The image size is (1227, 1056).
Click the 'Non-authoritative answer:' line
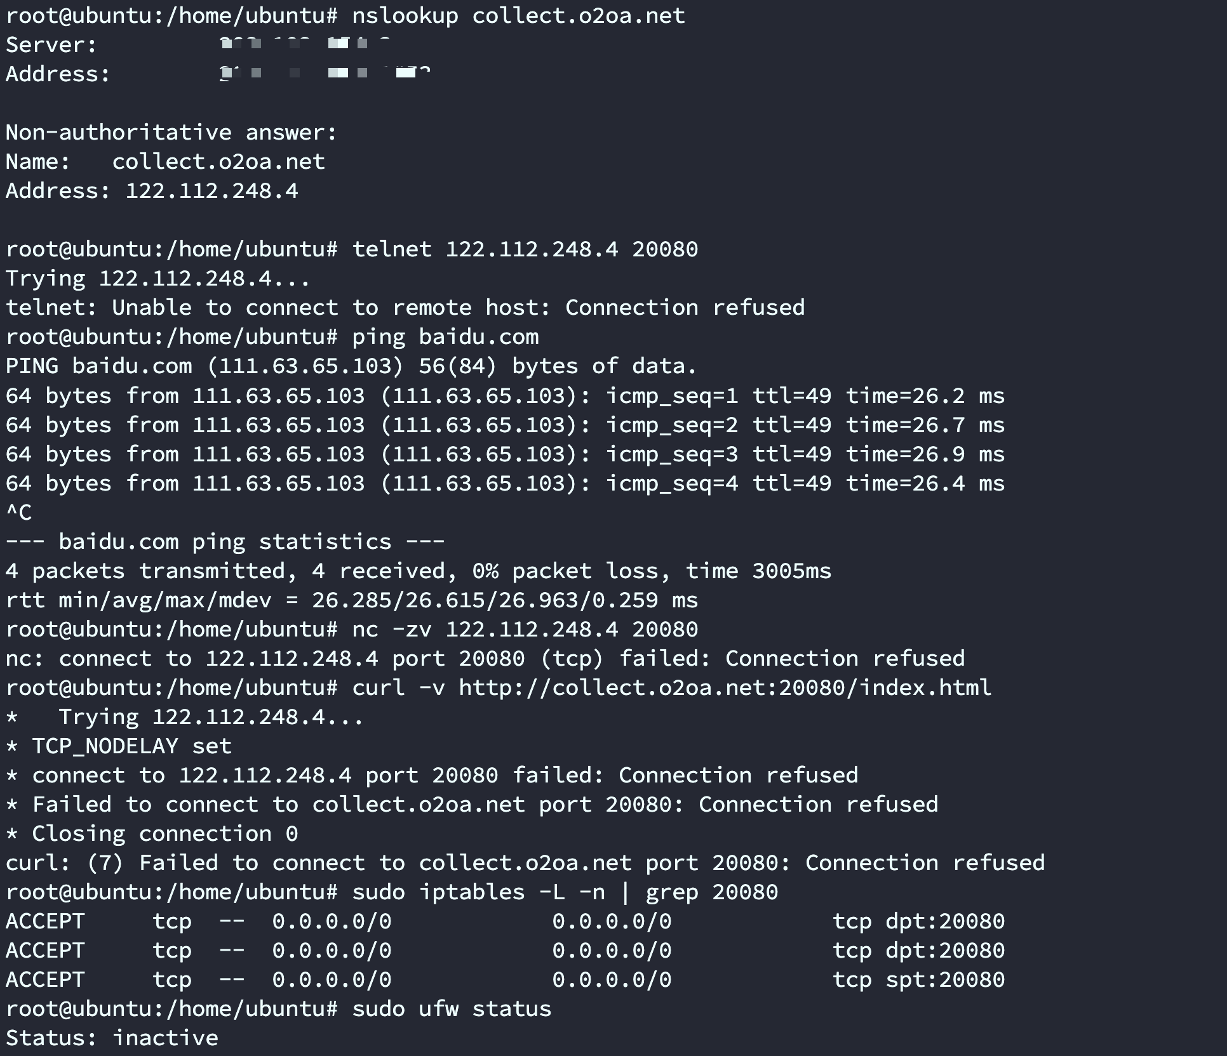pos(171,132)
